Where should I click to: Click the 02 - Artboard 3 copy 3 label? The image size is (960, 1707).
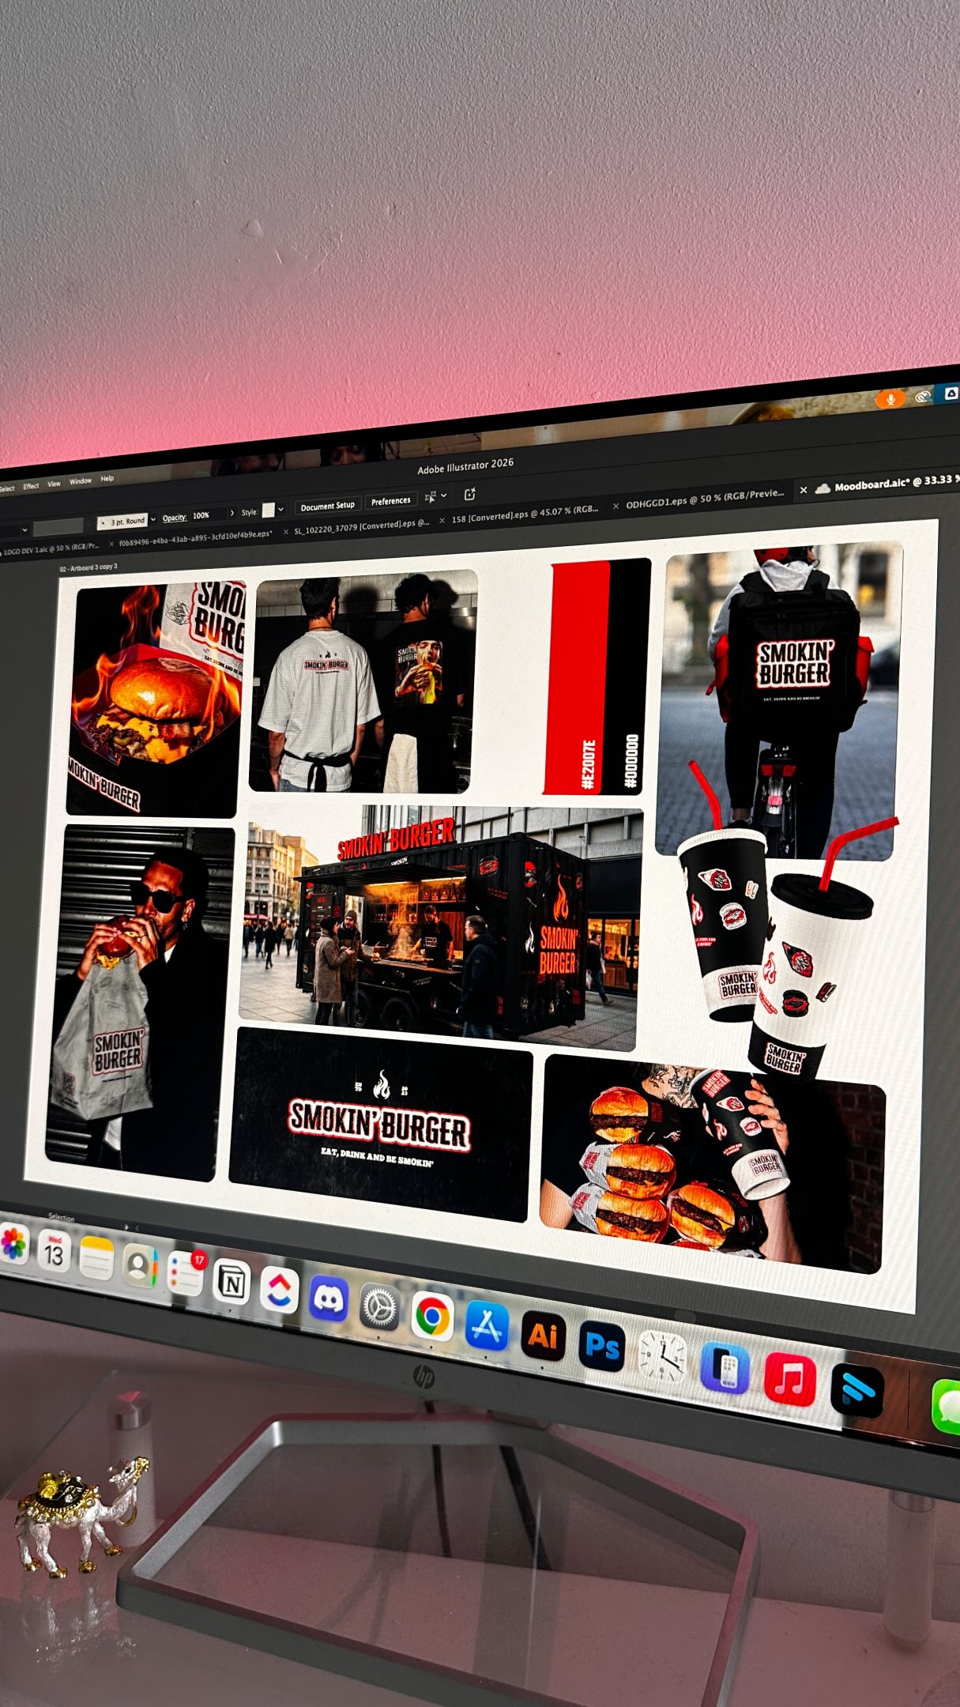88,567
